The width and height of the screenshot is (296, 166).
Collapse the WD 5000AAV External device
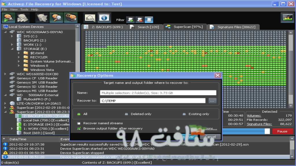pos(5,95)
